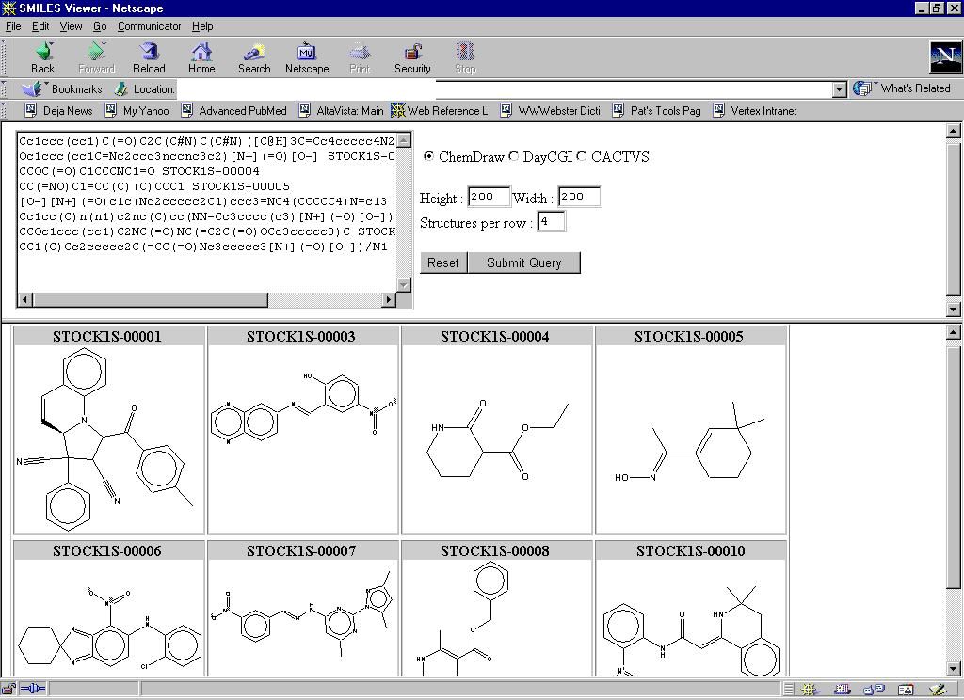Click the Structures per row field
This screenshot has height=700, width=964.
pyautogui.click(x=551, y=221)
